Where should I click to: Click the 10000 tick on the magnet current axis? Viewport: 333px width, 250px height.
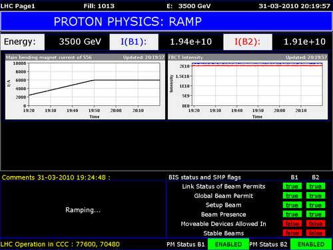[19, 63]
